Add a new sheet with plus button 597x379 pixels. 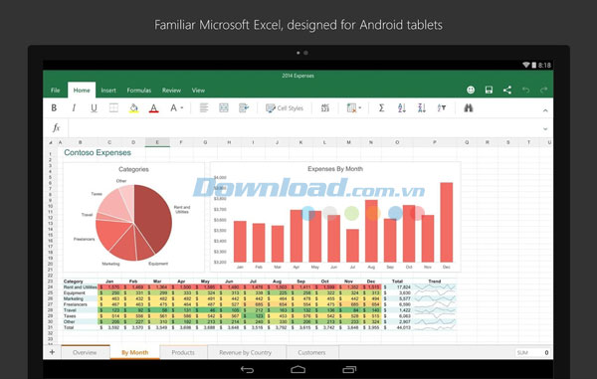pyautogui.click(x=52, y=352)
